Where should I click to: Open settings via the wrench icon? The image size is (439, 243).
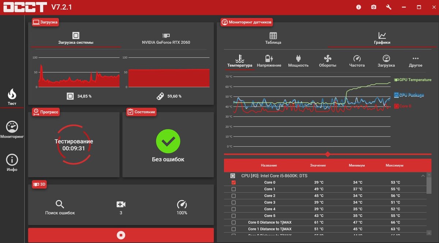click(x=389, y=7)
